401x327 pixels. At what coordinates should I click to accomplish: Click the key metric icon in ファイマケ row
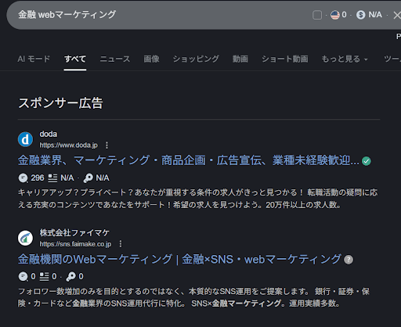(70, 277)
